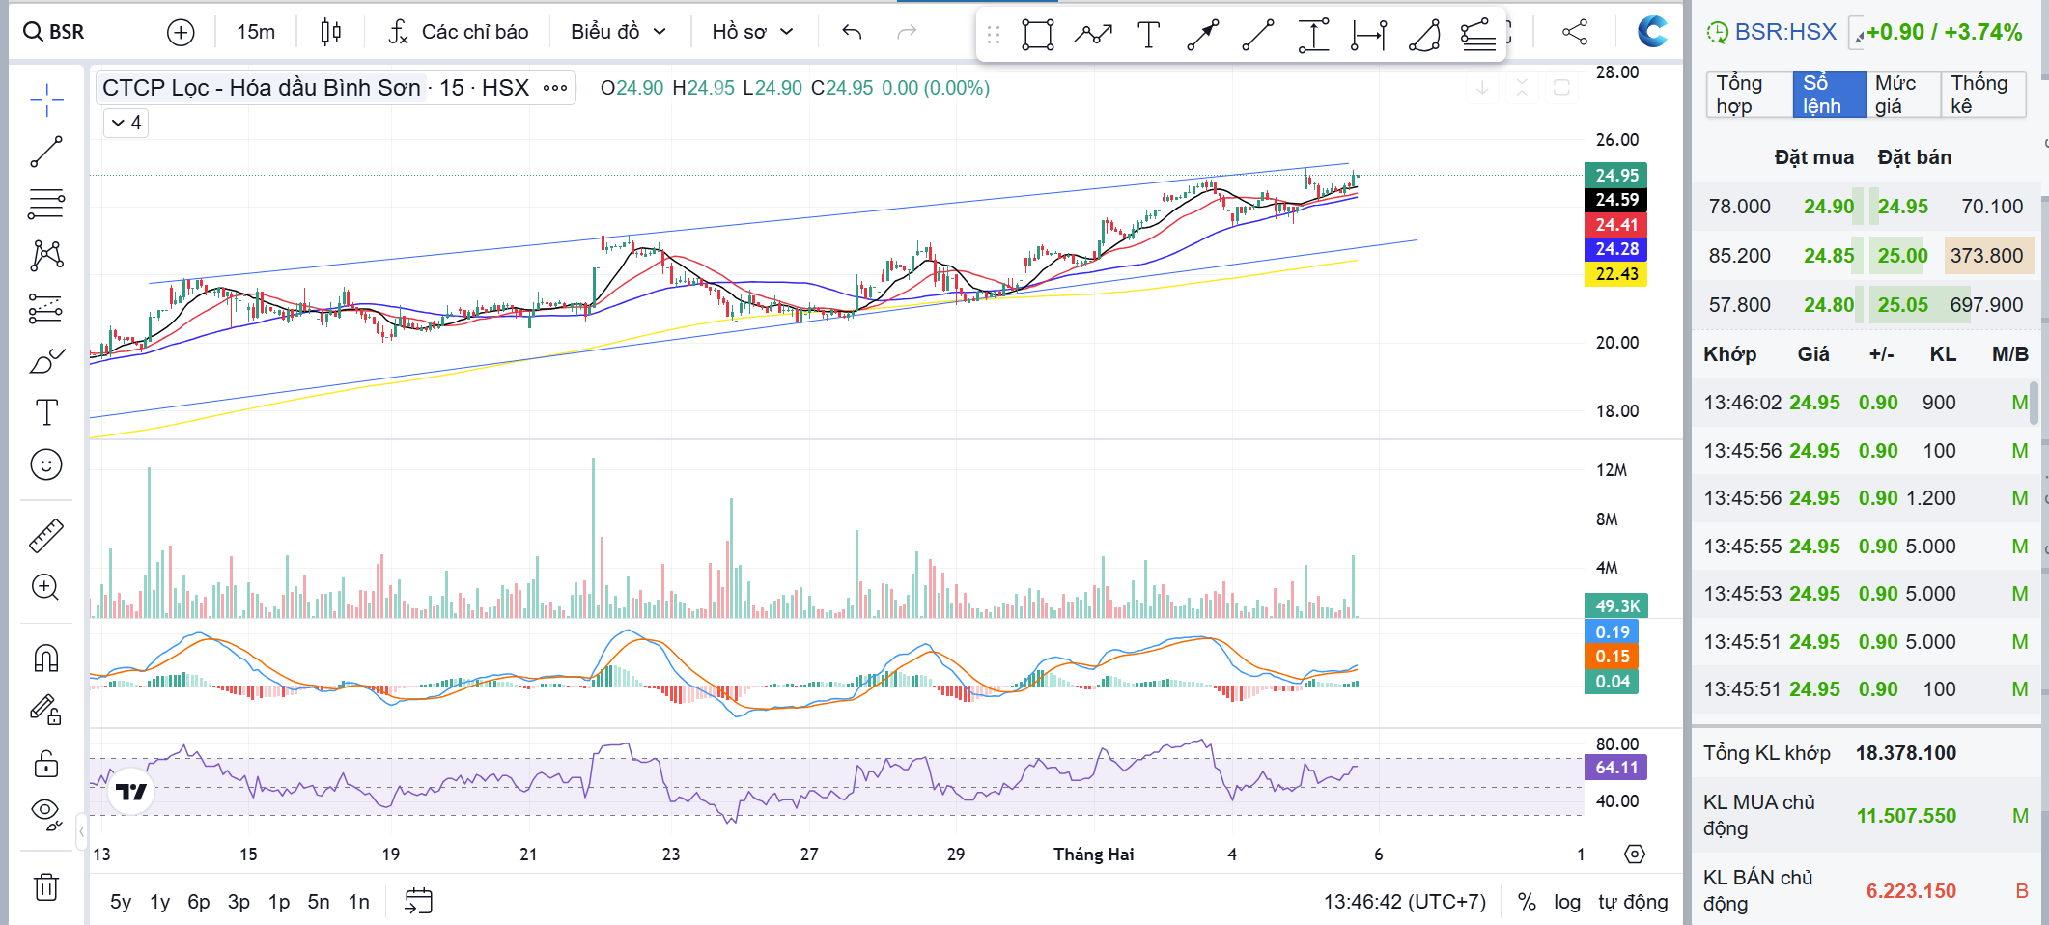This screenshot has height=925, width=2049.
Task: Add symbol to compare with plus icon
Action: point(181,32)
